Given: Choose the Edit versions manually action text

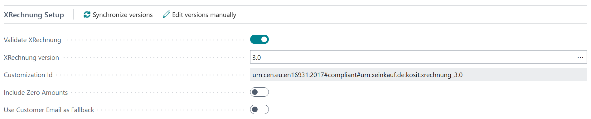Looking at the screenshot, I should click(204, 15).
